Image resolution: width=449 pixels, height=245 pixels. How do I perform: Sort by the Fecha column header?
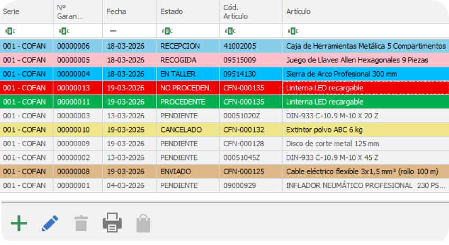pos(130,12)
